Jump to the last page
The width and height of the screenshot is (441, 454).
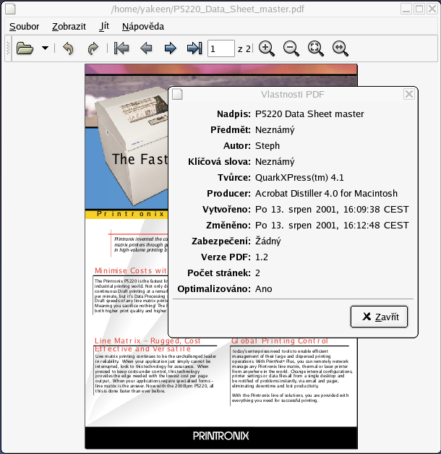pyautogui.click(x=194, y=48)
